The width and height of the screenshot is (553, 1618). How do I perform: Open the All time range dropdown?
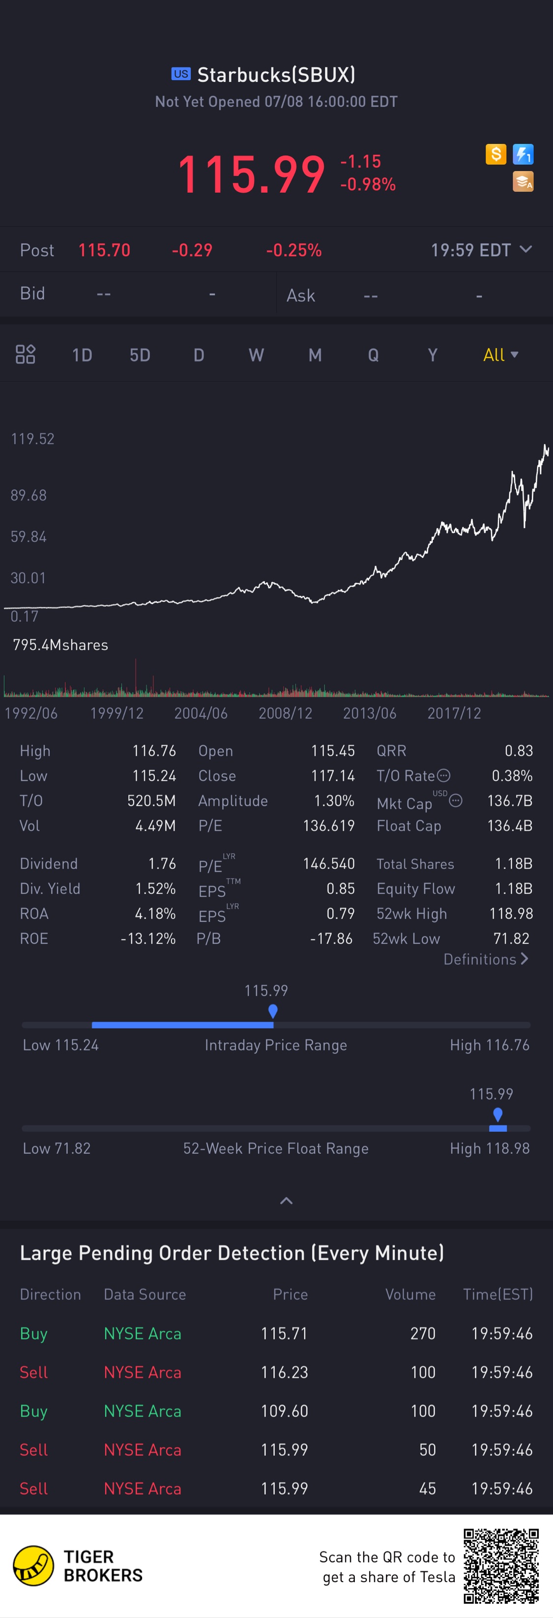pyautogui.click(x=500, y=355)
